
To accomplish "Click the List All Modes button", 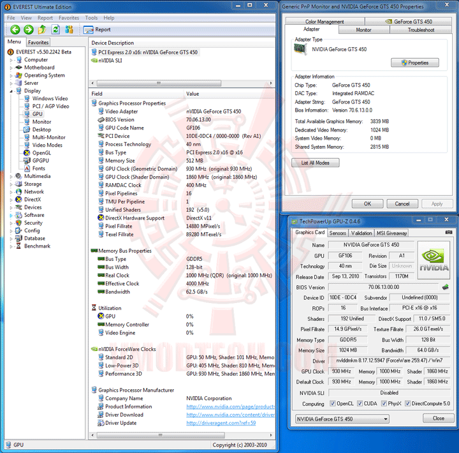I will click(316, 163).
